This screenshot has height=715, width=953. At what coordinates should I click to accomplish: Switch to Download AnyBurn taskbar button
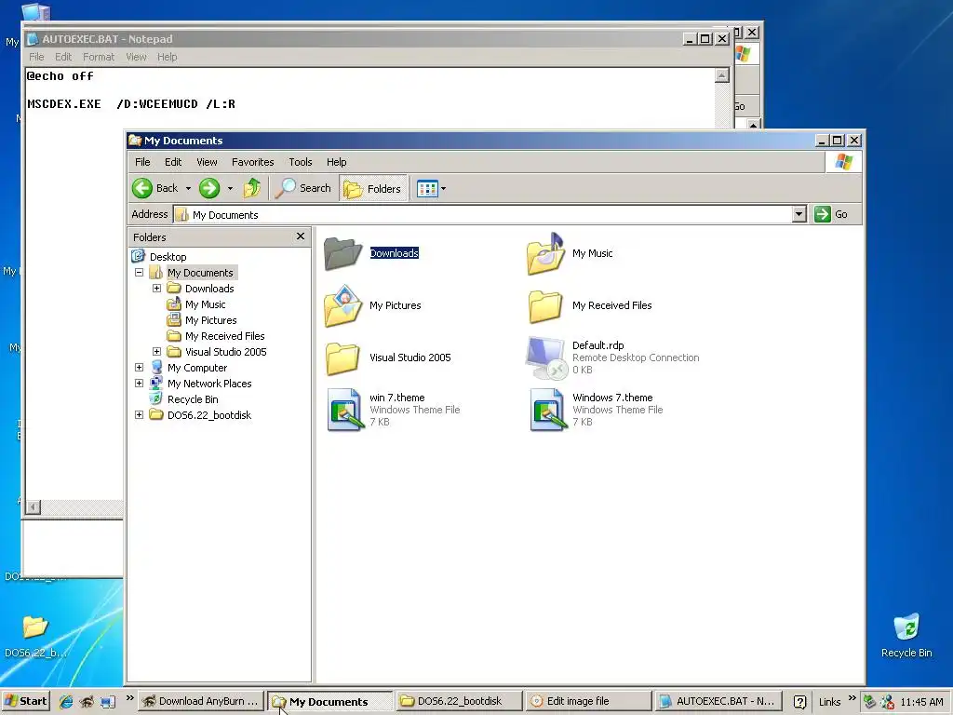click(201, 701)
